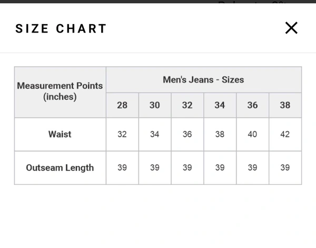Click the waist measurement for size 30

pyautogui.click(x=155, y=134)
